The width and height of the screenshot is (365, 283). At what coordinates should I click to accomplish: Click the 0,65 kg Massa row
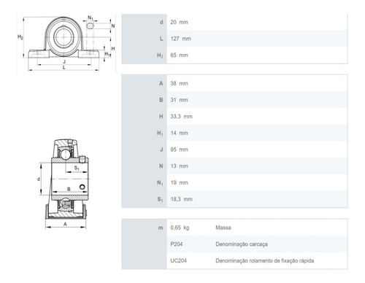(234, 228)
